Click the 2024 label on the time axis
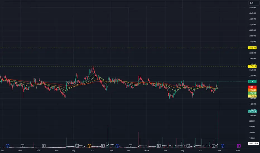Screen dimensions: 260x153 pos(146,150)
